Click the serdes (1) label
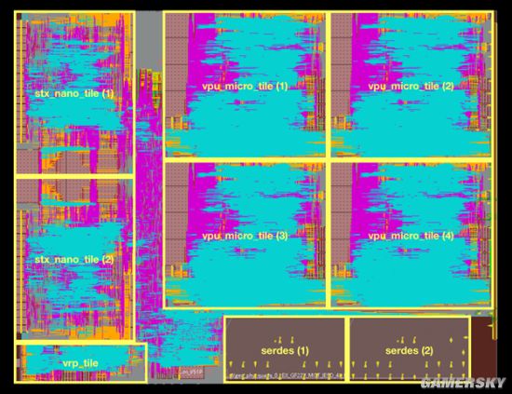Image resolution: width=512 pixels, height=394 pixels. [285, 351]
